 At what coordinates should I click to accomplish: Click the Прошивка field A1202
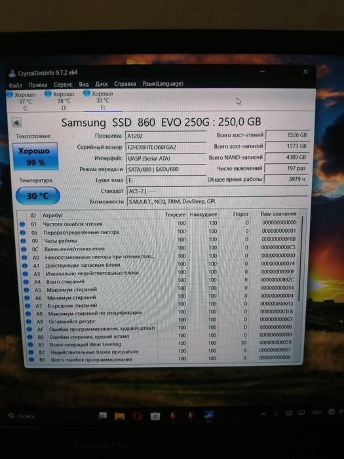click(x=166, y=136)
